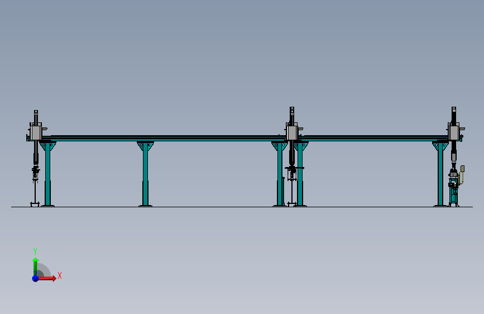Image resolution: width=484 pixels, height=314 pixels.
Task: Select the middle gantry carriage on the beam
Action: 292,132
